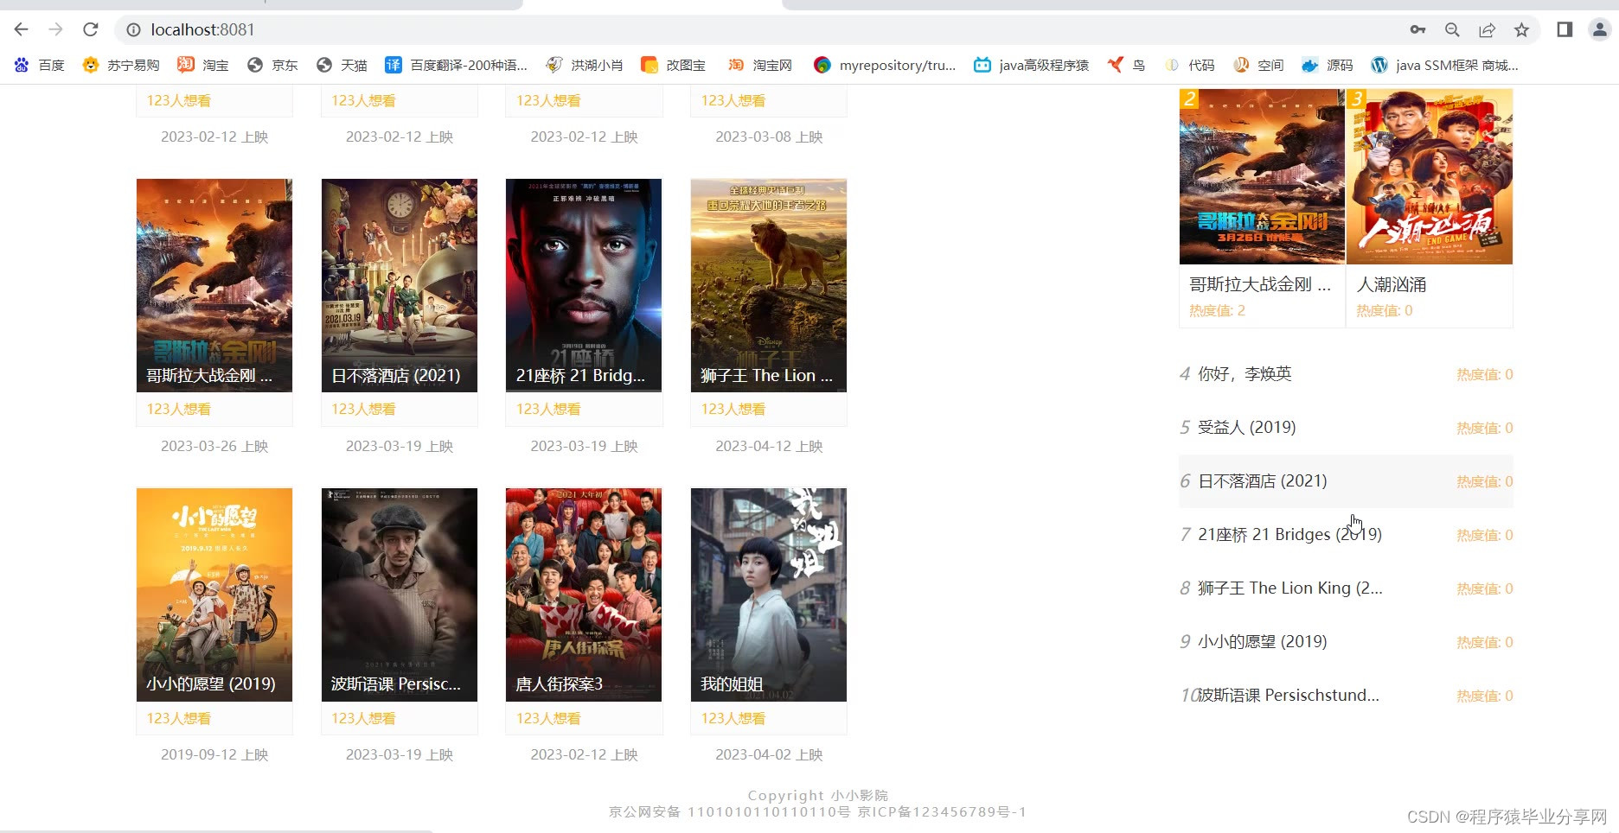
Task: Open rank 2 哥斯拉大战金刚 poster in ranking
Action: click(x=1262, y=176)
